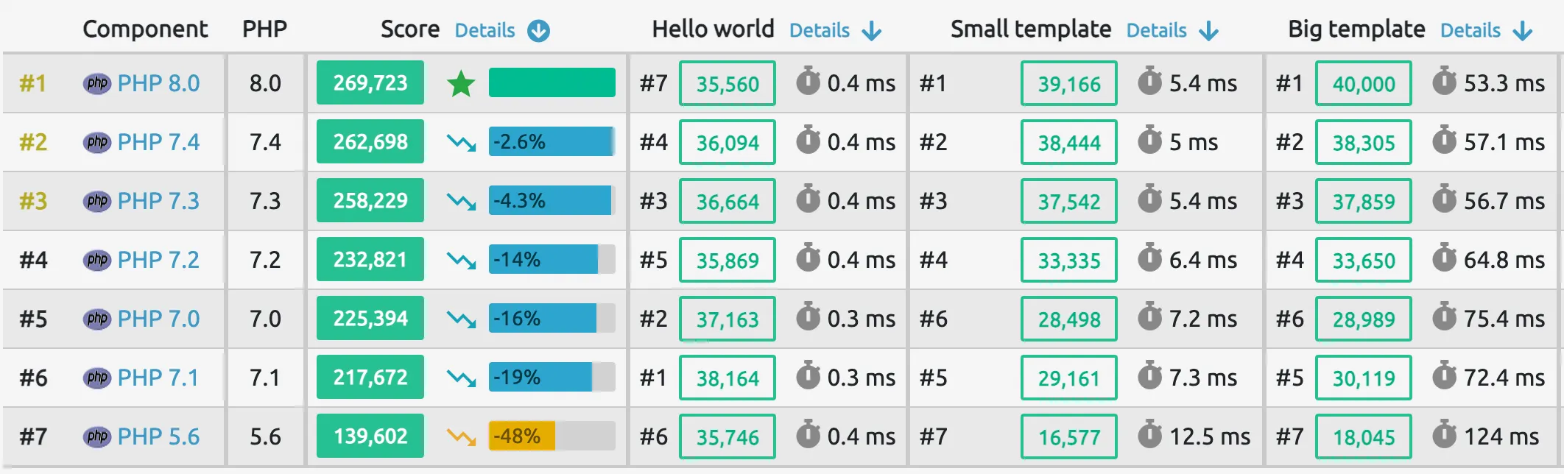Click the 37,163 Hello world value
Image resolution: width=1564 pixels, height=474 pixels.
728,319
